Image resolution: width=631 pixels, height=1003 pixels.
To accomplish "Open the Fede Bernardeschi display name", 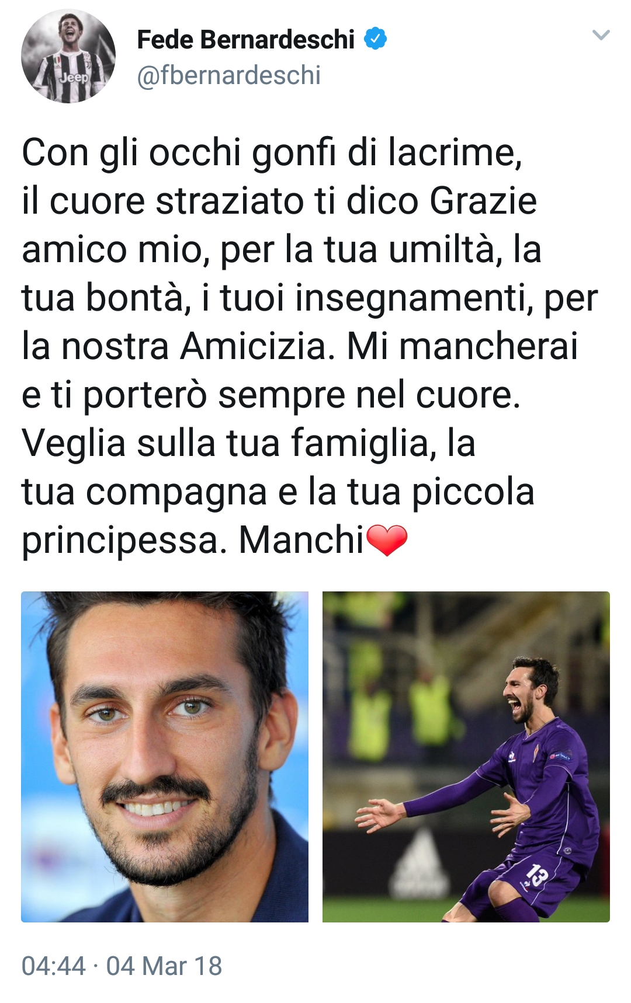I will 245,39.
